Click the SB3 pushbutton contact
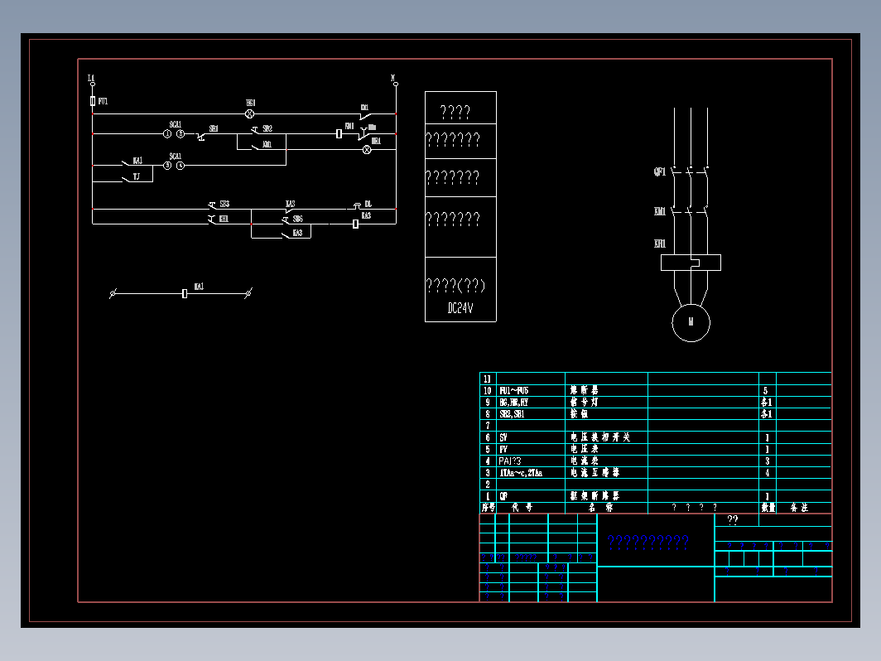The width and height of the screenshot is (881, 661). [212, 205]
